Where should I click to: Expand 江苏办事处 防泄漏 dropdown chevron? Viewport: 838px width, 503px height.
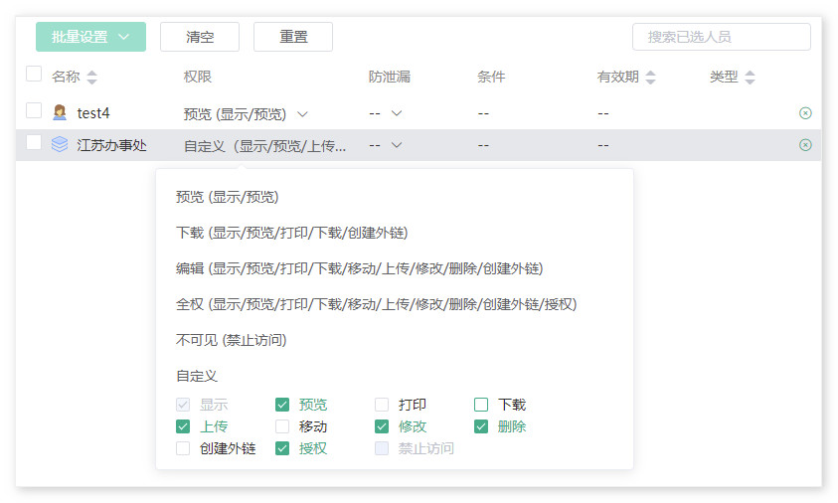(397, 145)
